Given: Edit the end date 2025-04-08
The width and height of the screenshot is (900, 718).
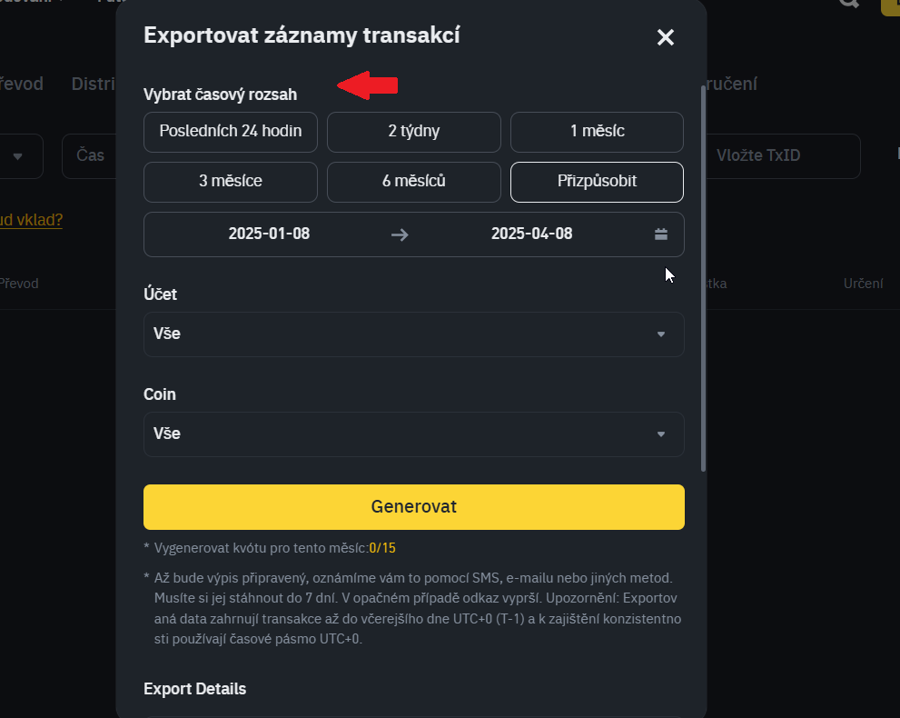Looking at the screenshot, I should pyautogui.click(x=531, y=234).
